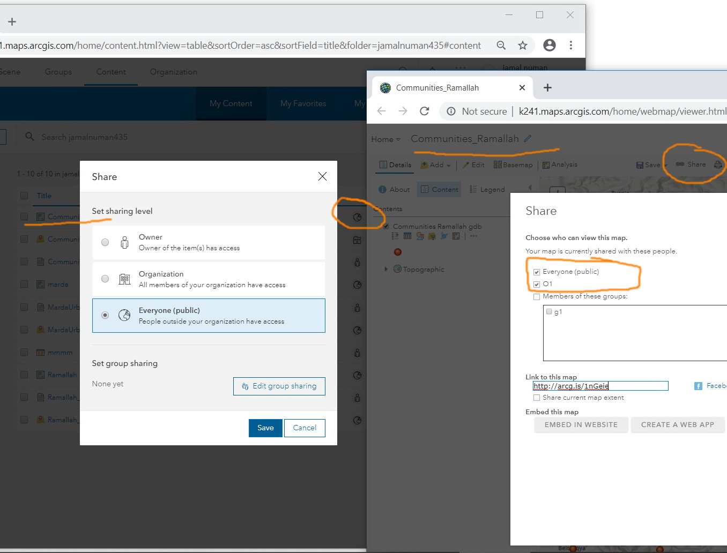This screenshot has width=727, height=553.
Task: Go back in Communities_Ramallah browser window
Action: pos(382,111)
